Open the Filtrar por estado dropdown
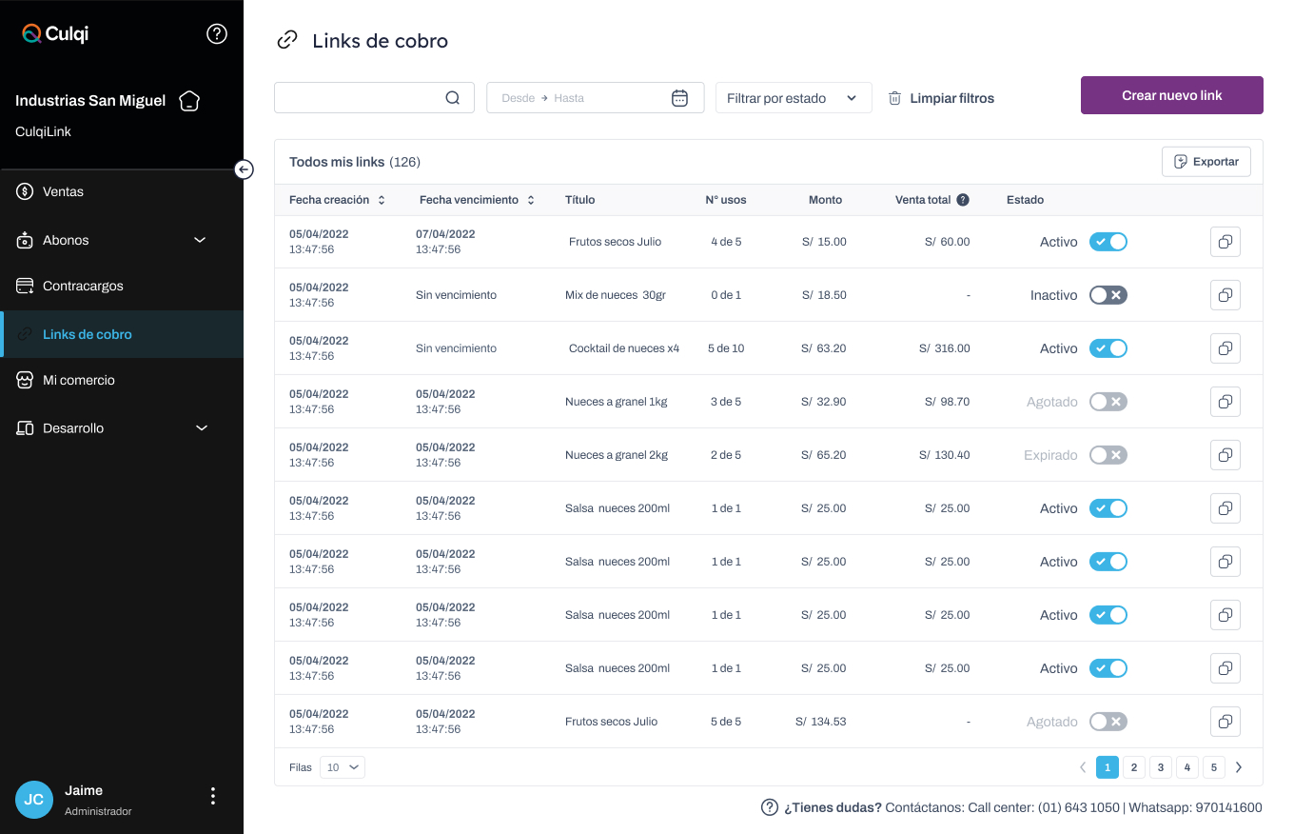 [793, 98]
